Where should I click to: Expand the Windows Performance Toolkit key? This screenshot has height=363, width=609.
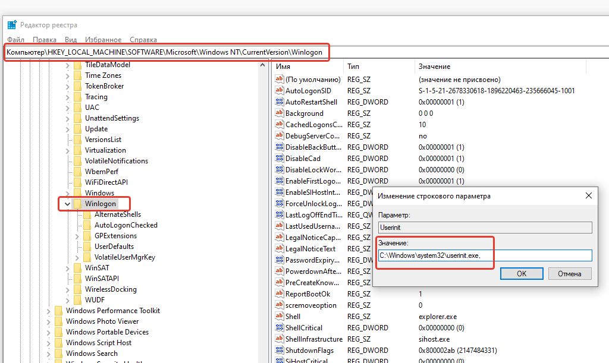point(48,311)
